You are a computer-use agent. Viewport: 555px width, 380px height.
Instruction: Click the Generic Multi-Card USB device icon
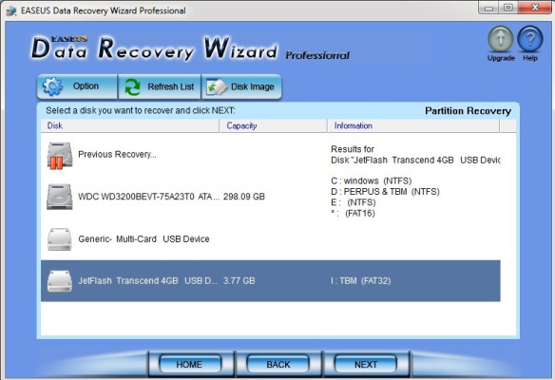pyautogui.click(x=60, y=239)
